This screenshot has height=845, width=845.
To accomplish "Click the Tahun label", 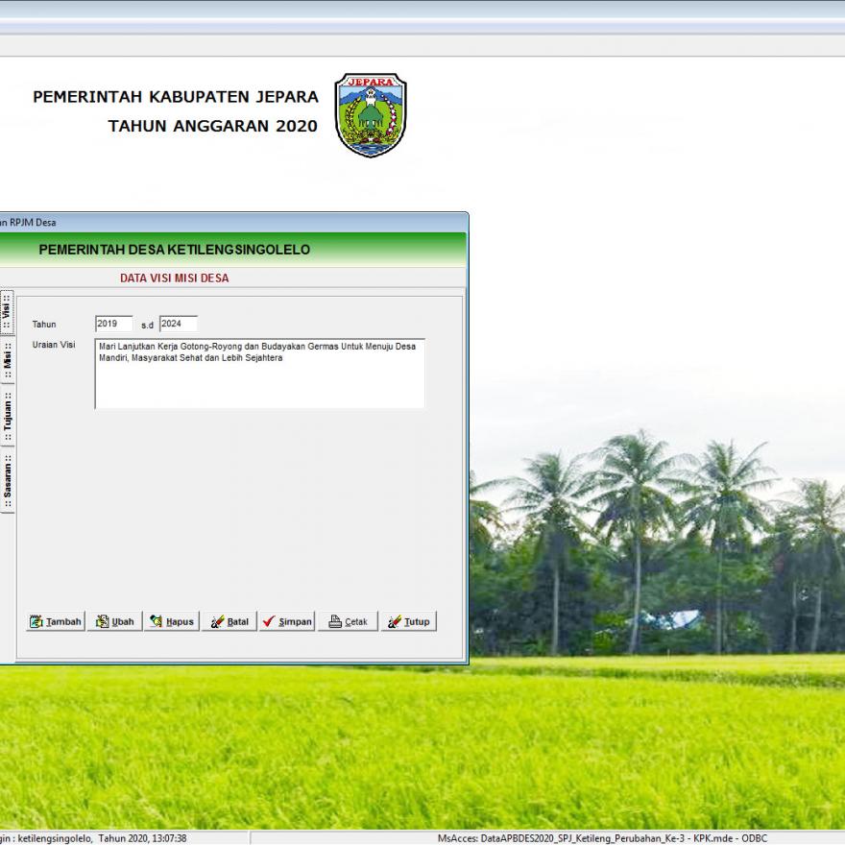I will coord(44,325).
